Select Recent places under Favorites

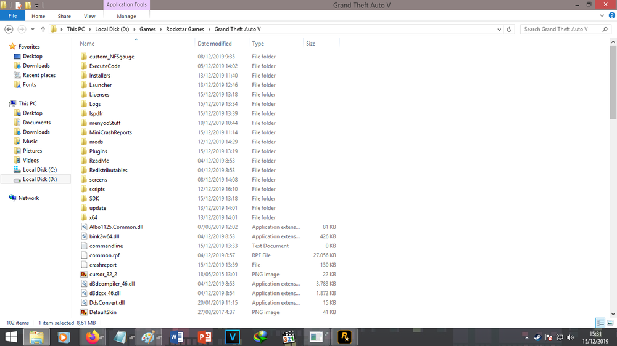click(x=39, y=75)
